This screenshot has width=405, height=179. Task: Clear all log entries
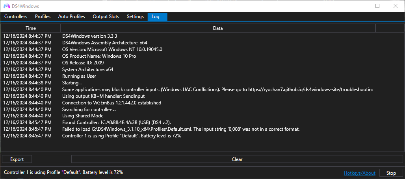tap(237, 159)
